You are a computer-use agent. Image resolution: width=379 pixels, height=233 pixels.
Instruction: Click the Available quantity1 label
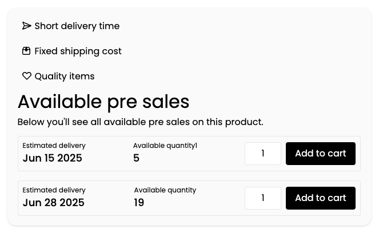(x=165, y=146)
